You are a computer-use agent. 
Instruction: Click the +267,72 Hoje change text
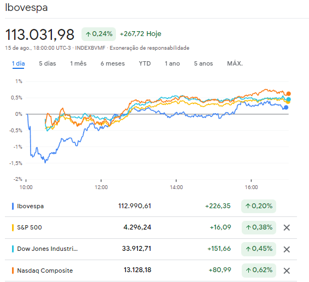pos(141,34)
